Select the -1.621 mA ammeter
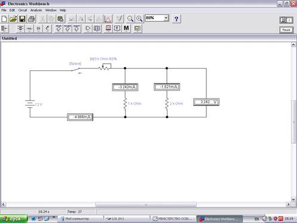Screen dimensions: 297x223 coord(167,87)
